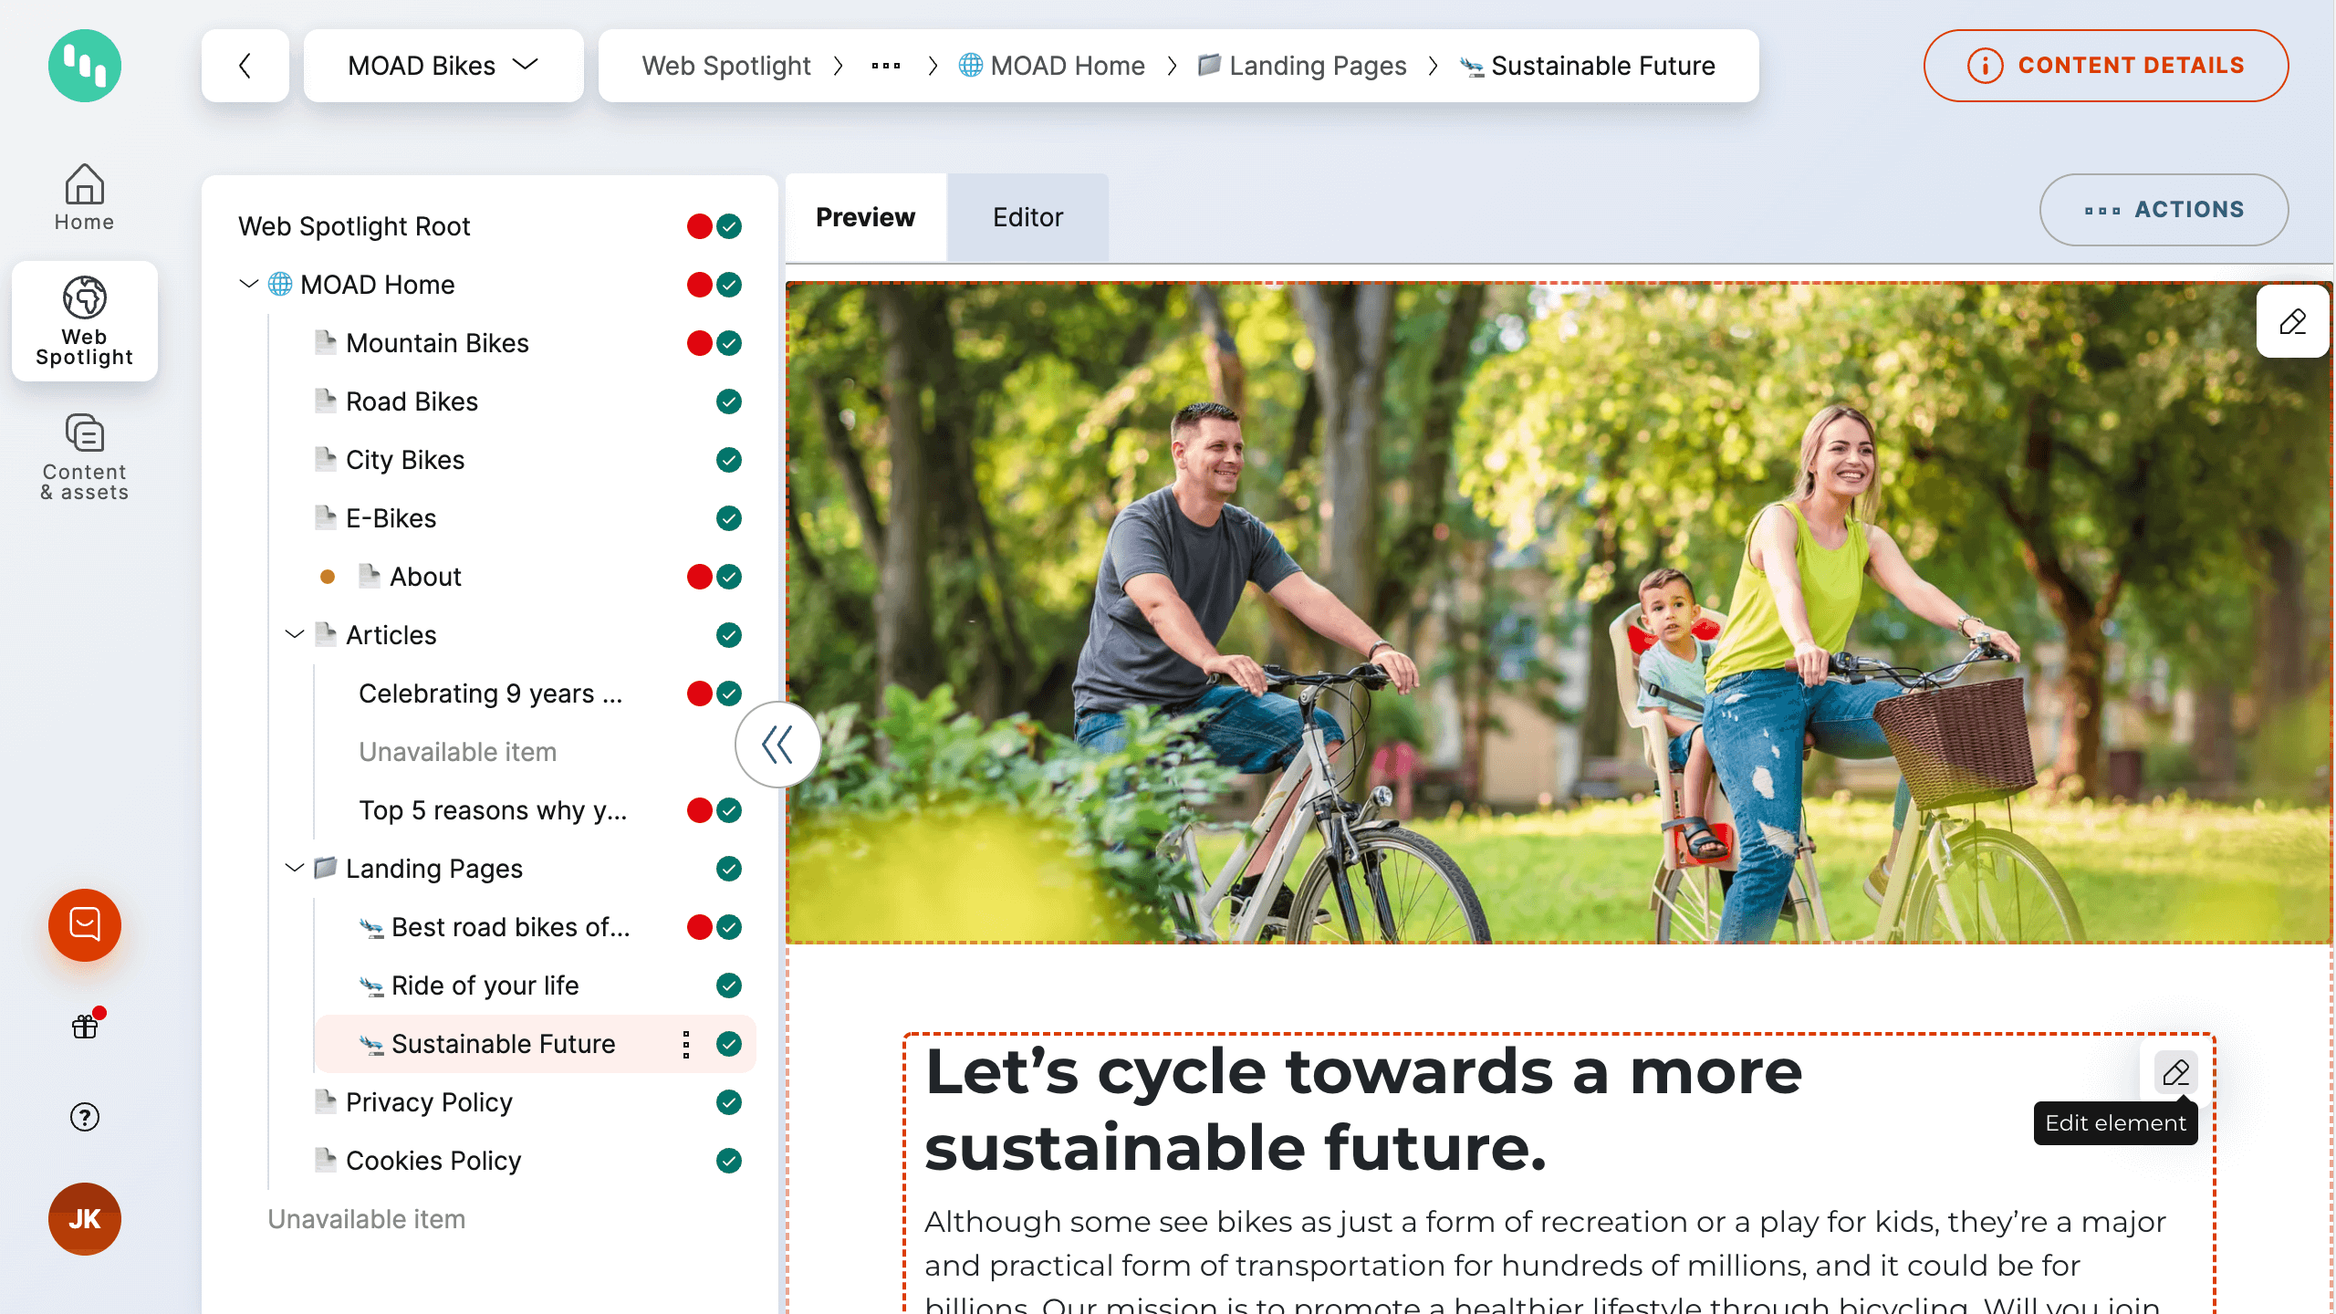Click green check status of Privacy Policy
Screen dimensions: 2336x1314
(x=728, y=1102)
